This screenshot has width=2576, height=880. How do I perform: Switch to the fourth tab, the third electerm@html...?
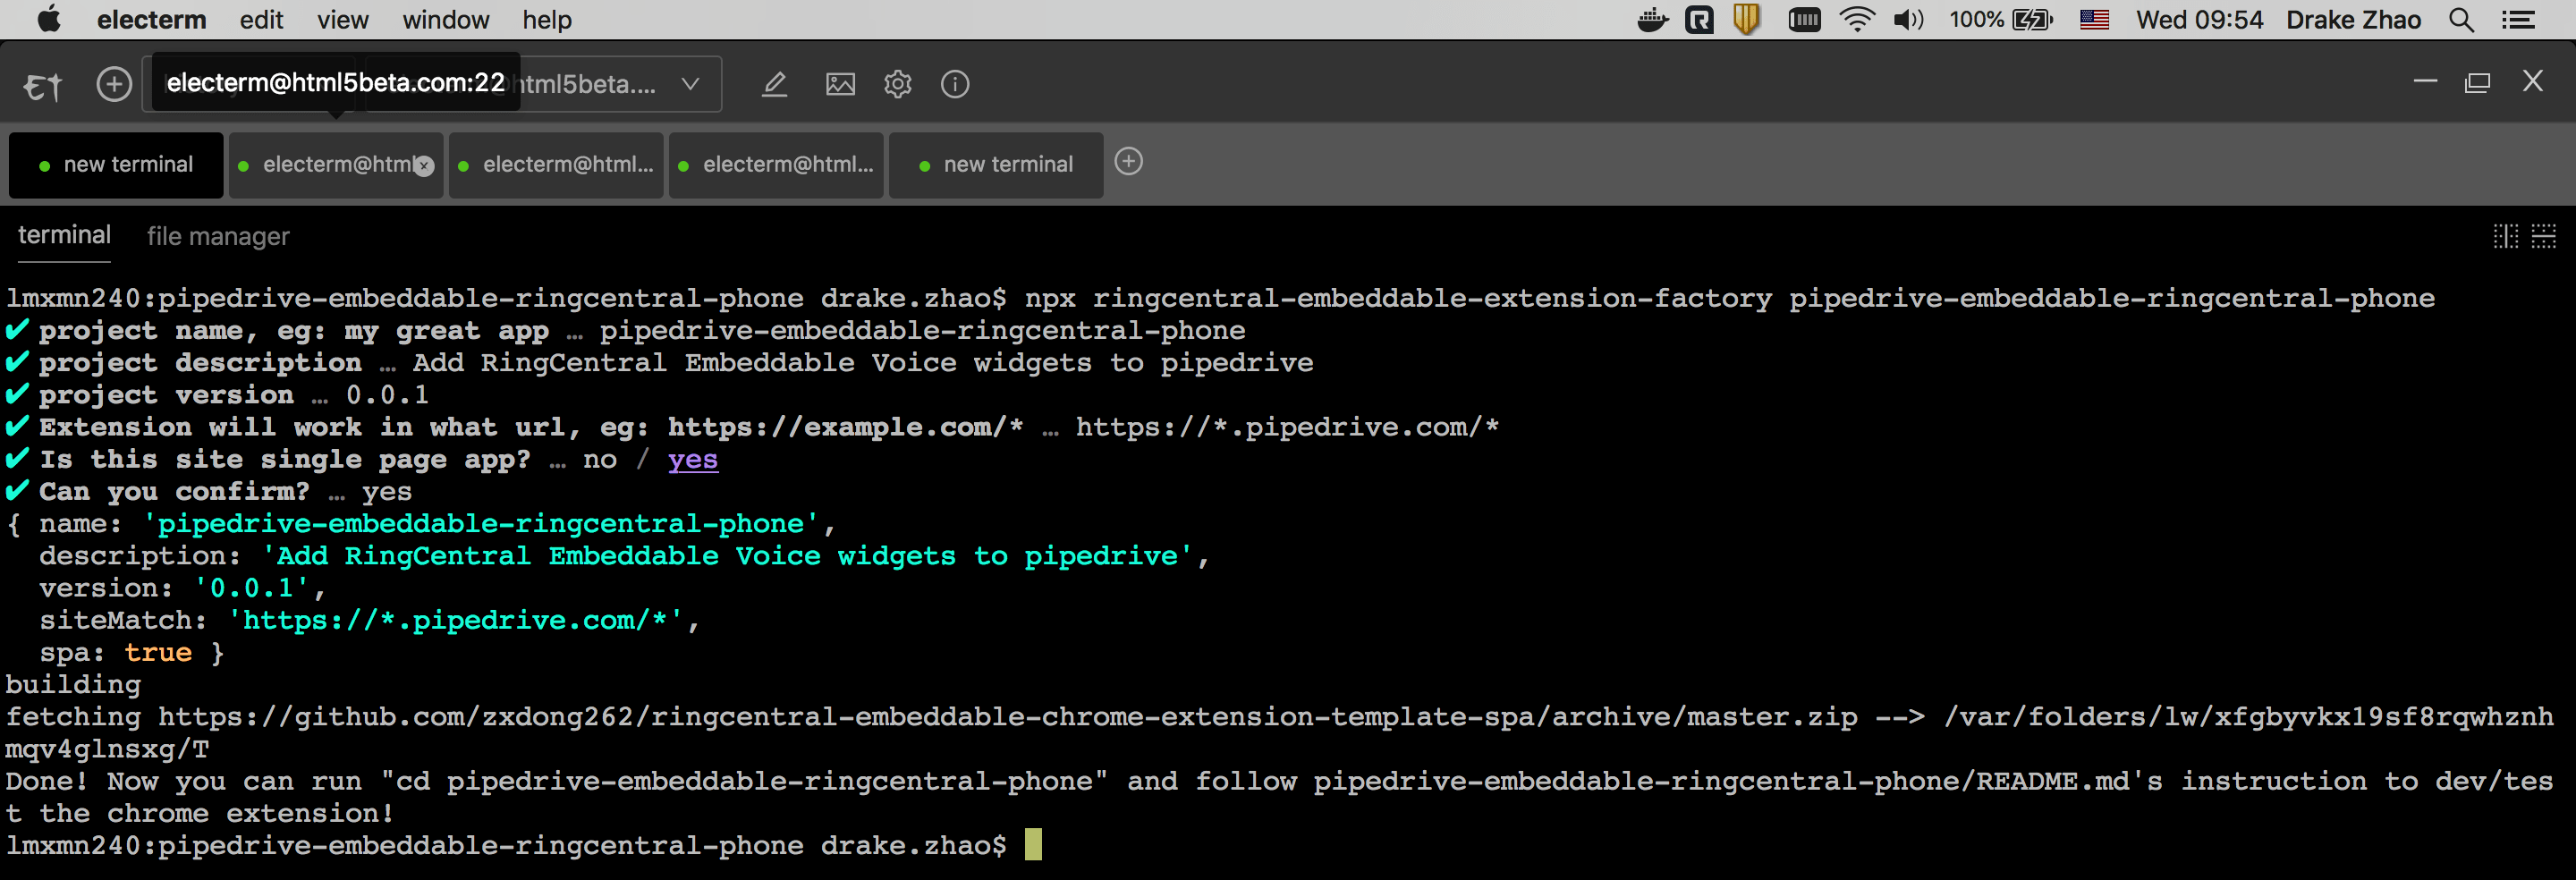[x=776, y=165]
